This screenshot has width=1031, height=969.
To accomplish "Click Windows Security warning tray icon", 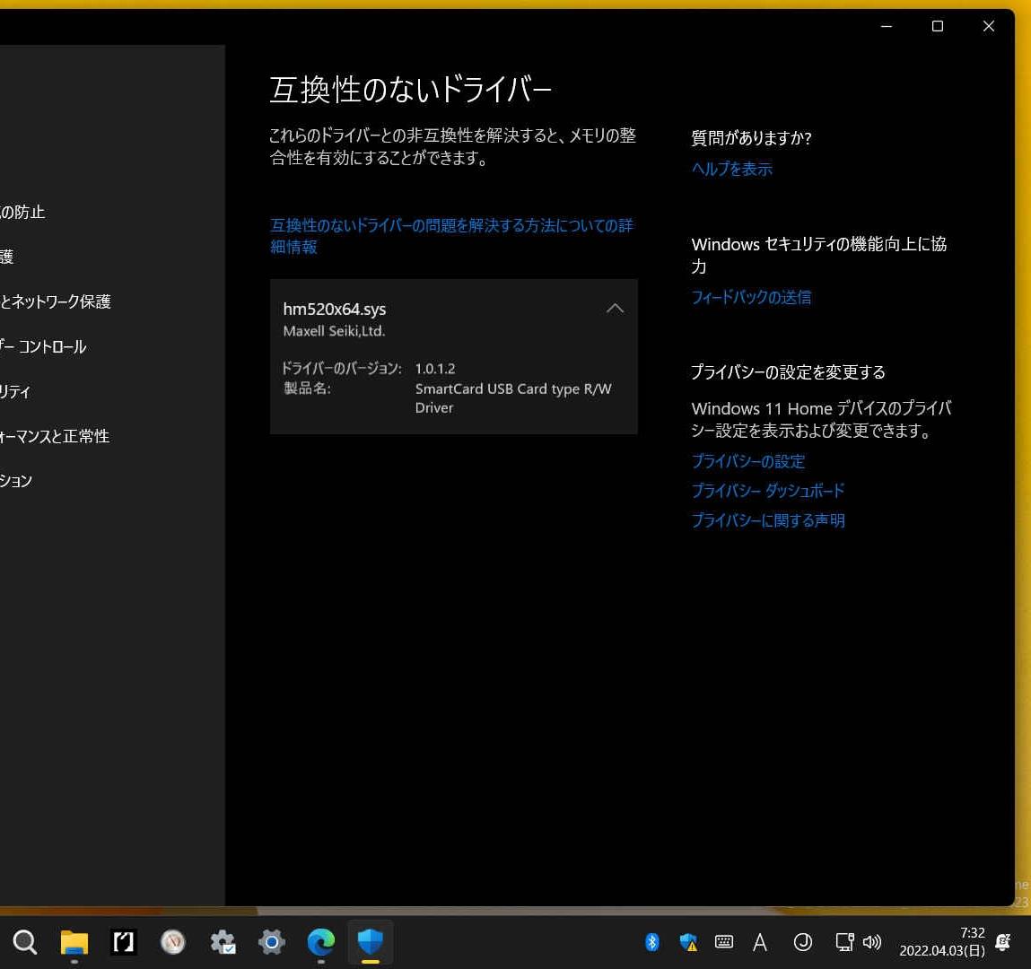I will point(687,942).
